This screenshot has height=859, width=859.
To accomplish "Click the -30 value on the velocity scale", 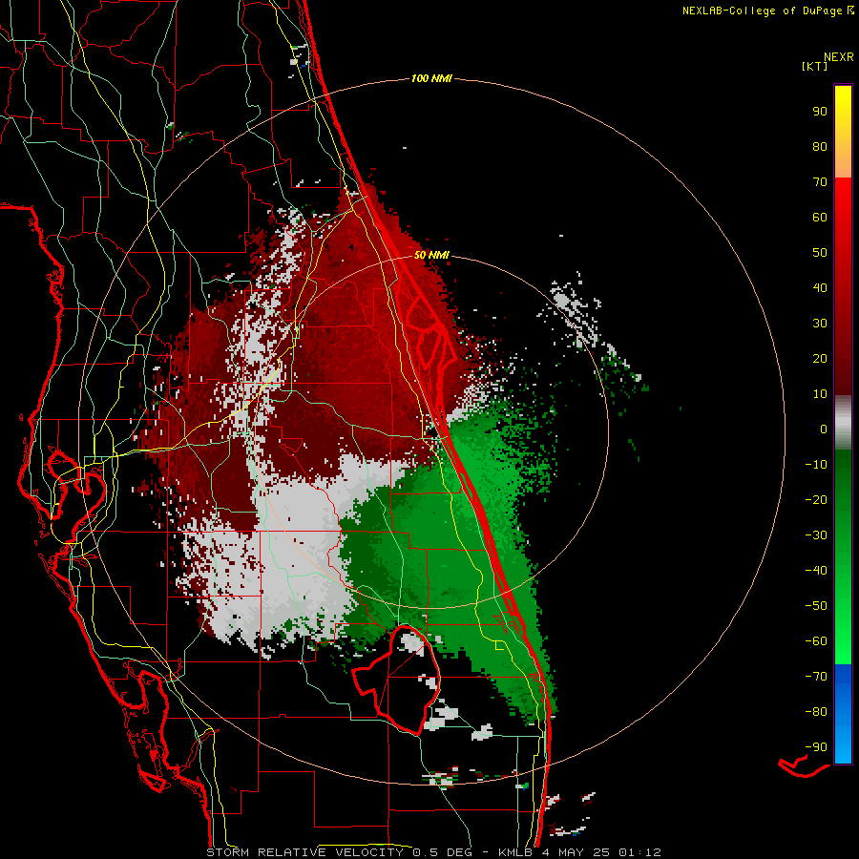I will click(816, 535).
